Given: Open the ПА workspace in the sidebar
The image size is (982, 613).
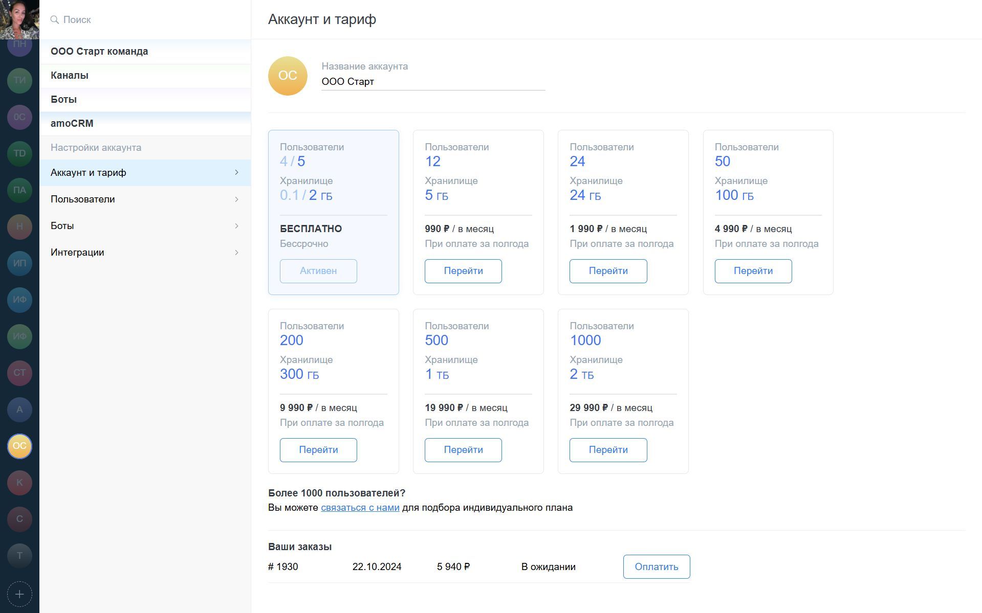Looking at the screenshot, I should point(19,190).
